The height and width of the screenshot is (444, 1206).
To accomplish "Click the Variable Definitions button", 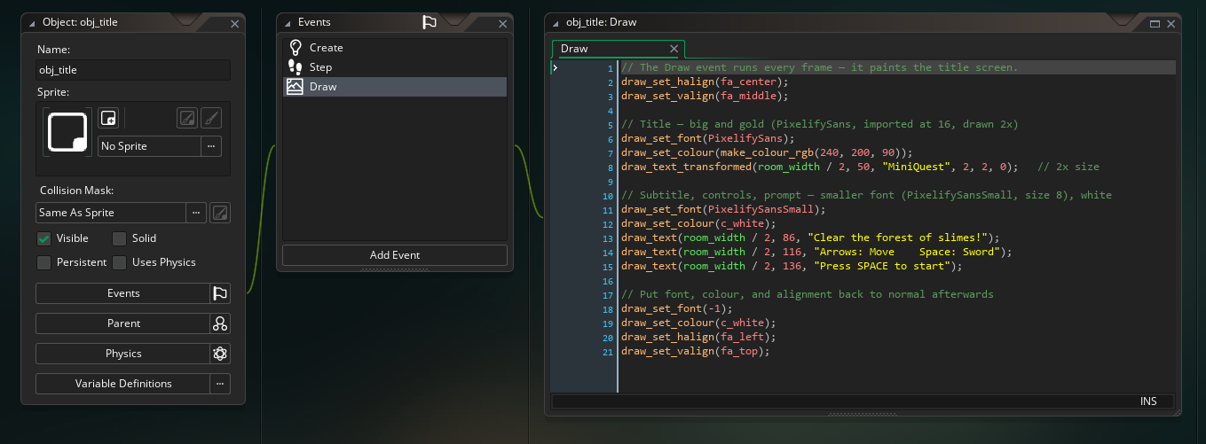I will (x=123, y=384).
